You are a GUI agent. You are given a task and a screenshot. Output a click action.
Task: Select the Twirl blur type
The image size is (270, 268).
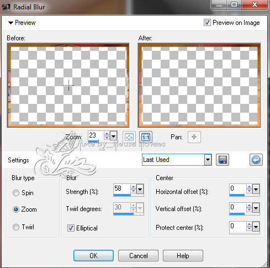click(x=16, y=227)
